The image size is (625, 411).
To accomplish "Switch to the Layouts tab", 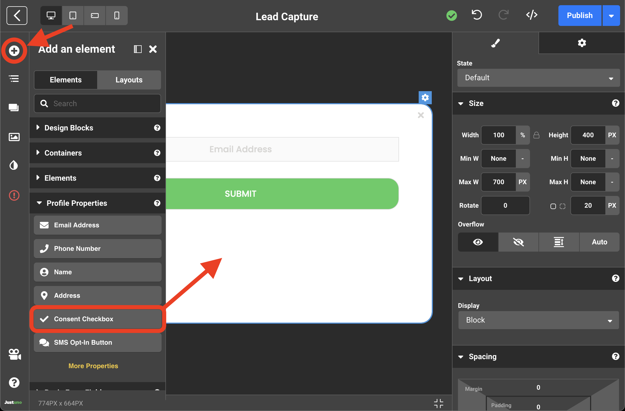I will (129, 80).
